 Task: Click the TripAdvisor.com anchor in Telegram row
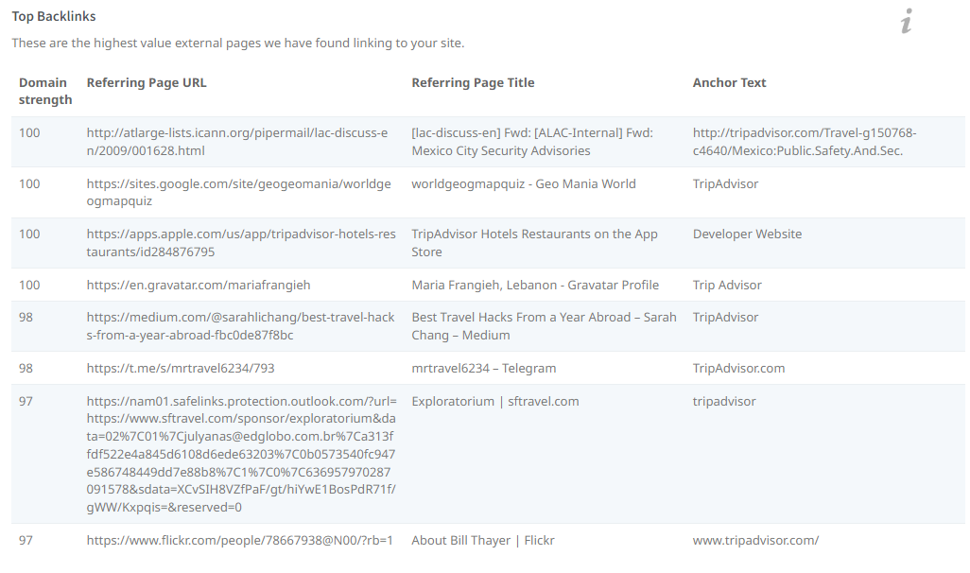pos(738,368)
